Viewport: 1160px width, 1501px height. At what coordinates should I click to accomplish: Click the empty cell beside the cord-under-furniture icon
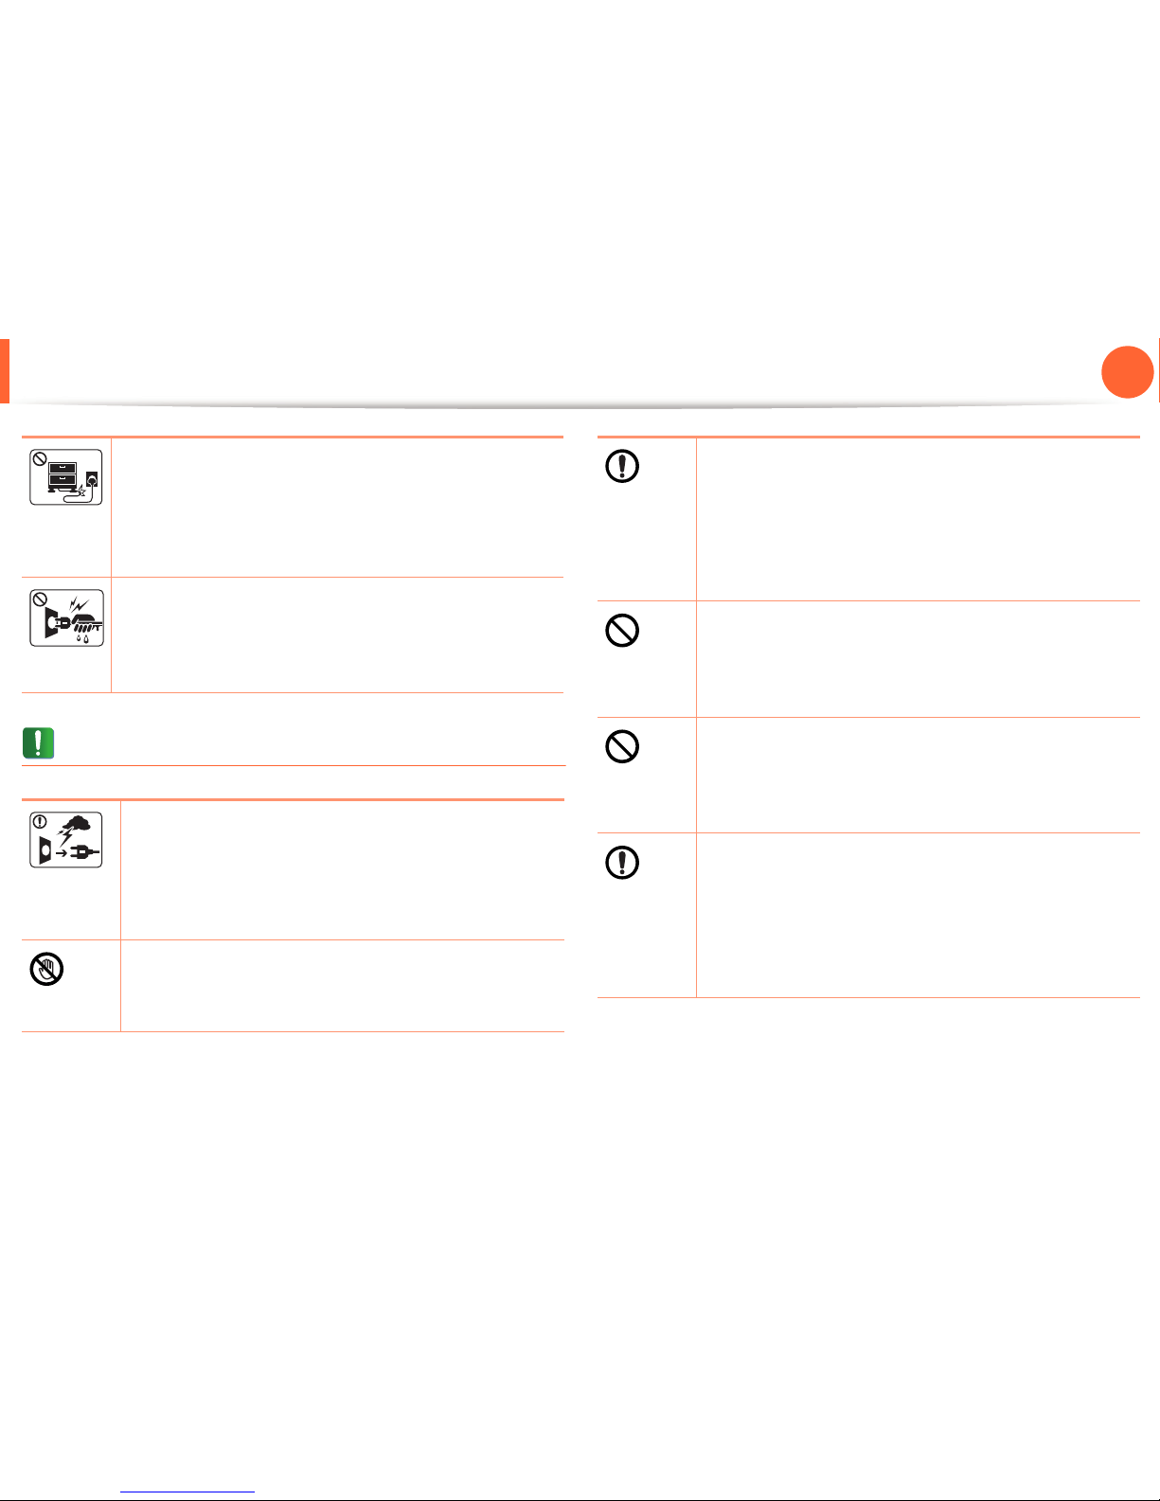pos(337,507)
